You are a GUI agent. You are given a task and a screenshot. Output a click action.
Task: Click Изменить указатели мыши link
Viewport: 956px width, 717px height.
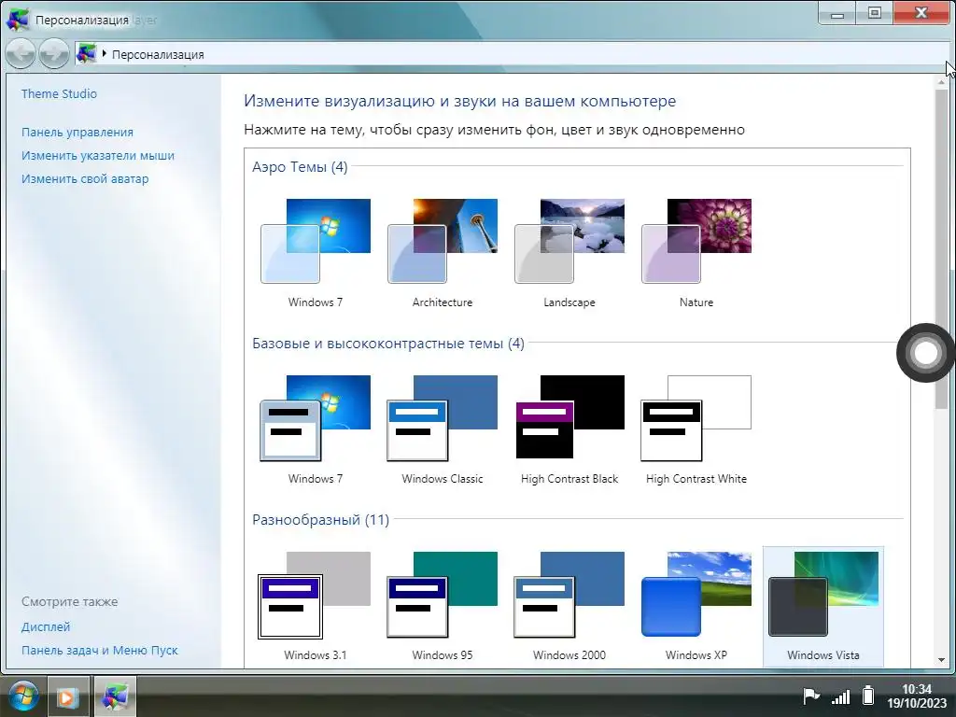(98, 156)
